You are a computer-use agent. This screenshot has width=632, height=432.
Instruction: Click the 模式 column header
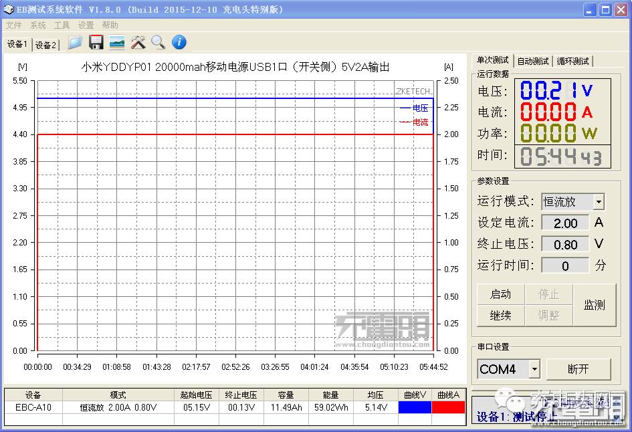click(x=118, y=395)
